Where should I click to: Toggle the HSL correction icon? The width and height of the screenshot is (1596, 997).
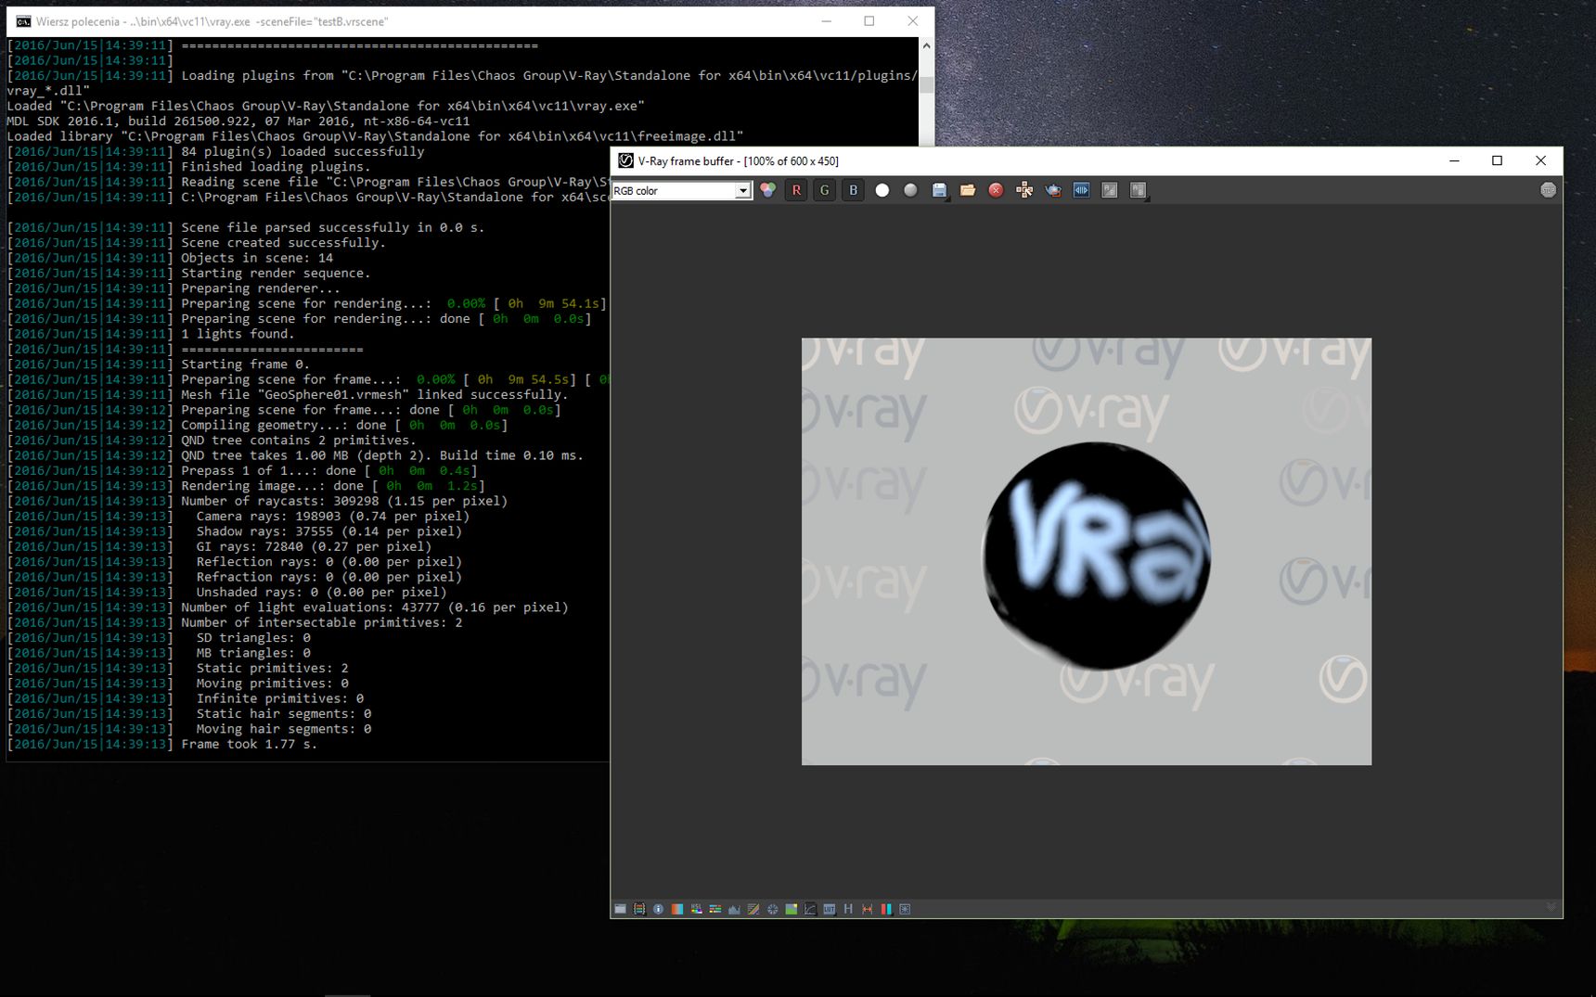point(696,909)
